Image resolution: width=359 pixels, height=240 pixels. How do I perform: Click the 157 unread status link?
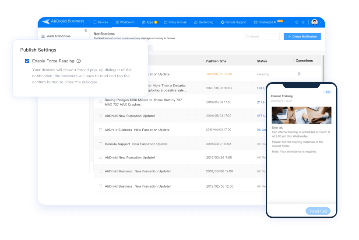[261, 116]
